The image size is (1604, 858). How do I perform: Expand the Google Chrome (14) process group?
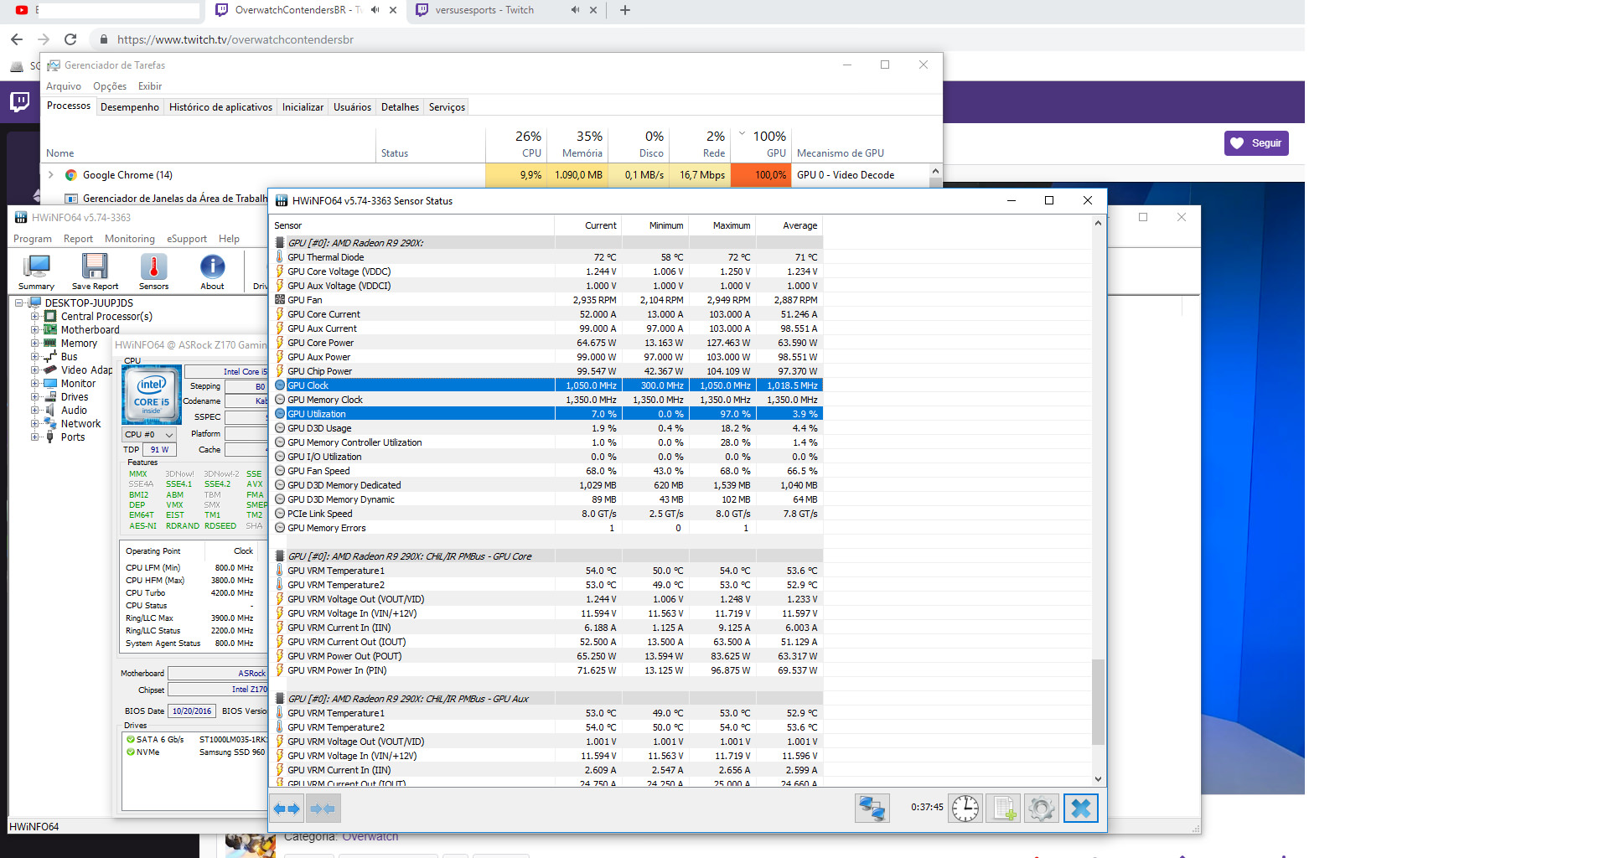(x=51, y=175)
